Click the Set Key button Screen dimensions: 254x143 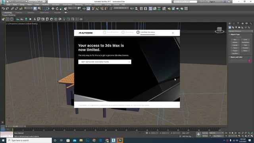click(205, 136)
